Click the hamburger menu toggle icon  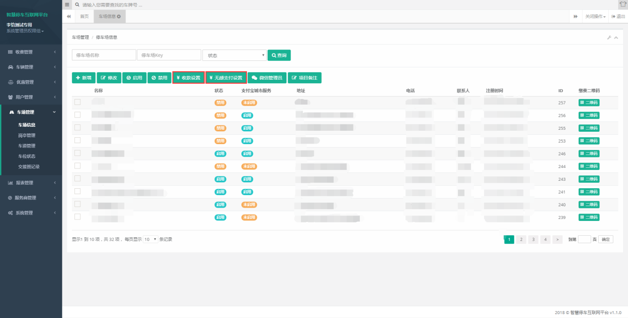pyautogui.click(x=67, y=4)
